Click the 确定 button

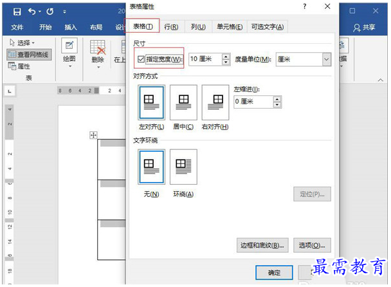tap(274, 273)
